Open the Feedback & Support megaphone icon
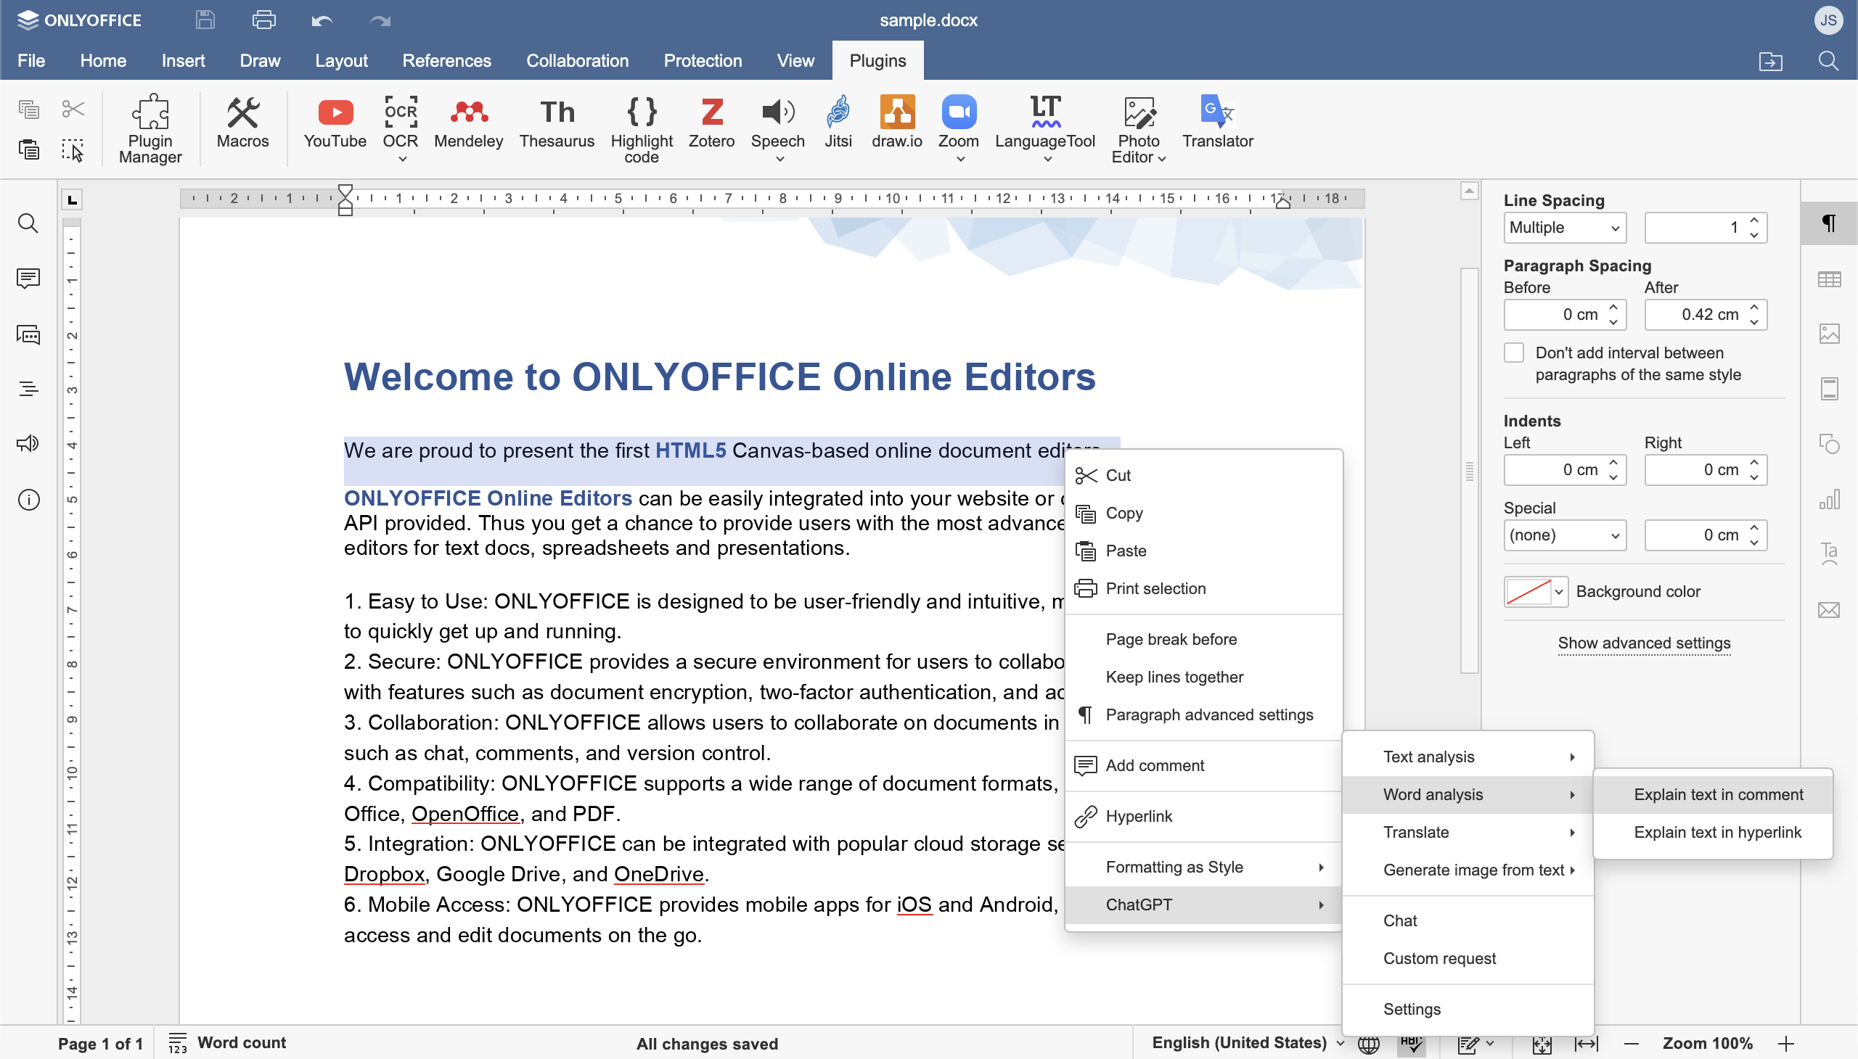1858x1059 pixels. coord(28,444)
